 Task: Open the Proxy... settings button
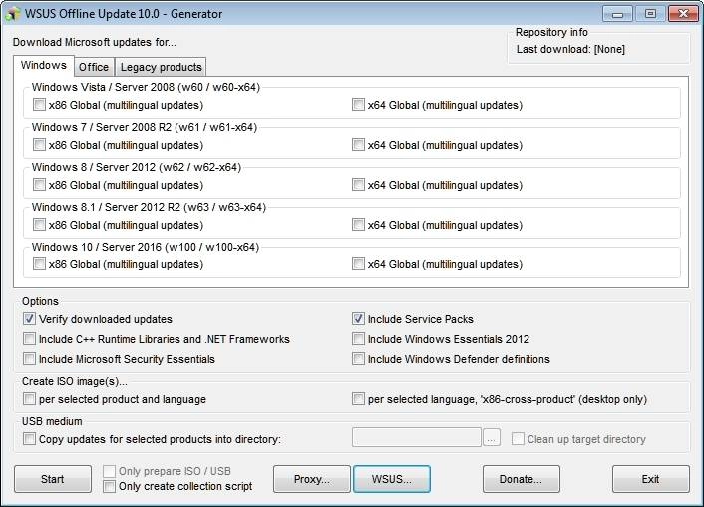(311, 479)
